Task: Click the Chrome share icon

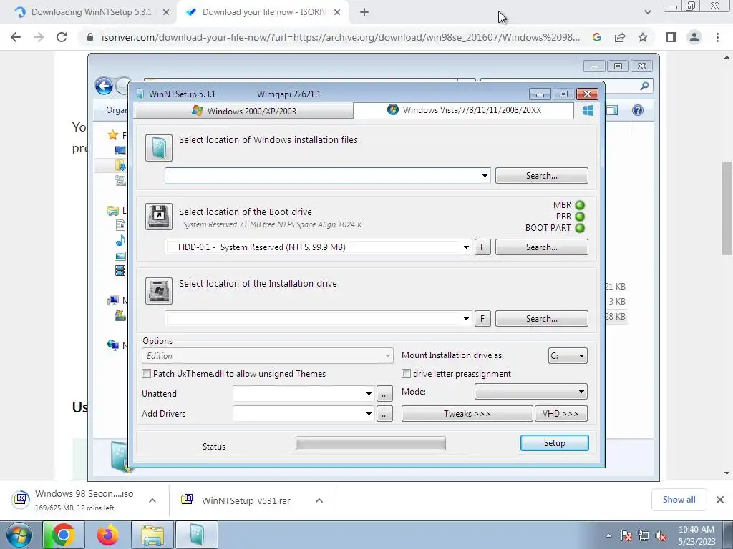Action: pos(620,37)
